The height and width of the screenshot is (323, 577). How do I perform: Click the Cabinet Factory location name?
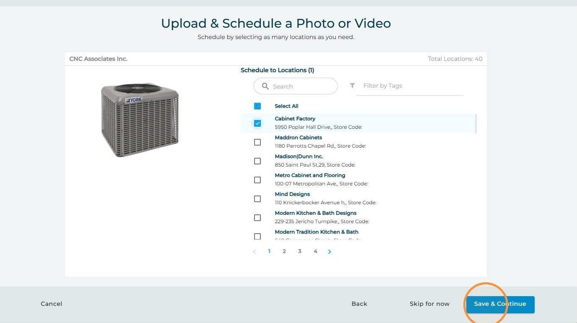[295, 119]
